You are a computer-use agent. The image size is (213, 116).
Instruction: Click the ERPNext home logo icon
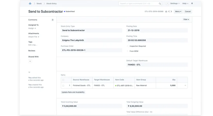click(x=30, y=4)
